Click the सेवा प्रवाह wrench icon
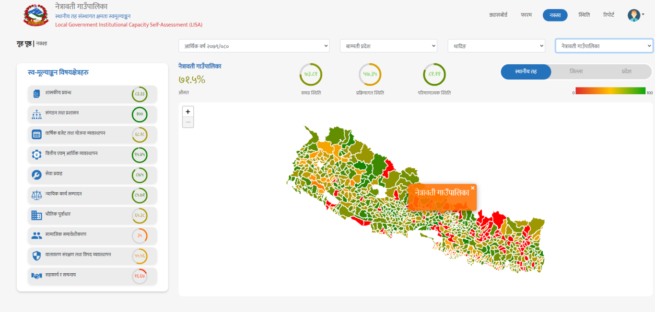This screenshot has width=655, height=312. click(36, 175)
